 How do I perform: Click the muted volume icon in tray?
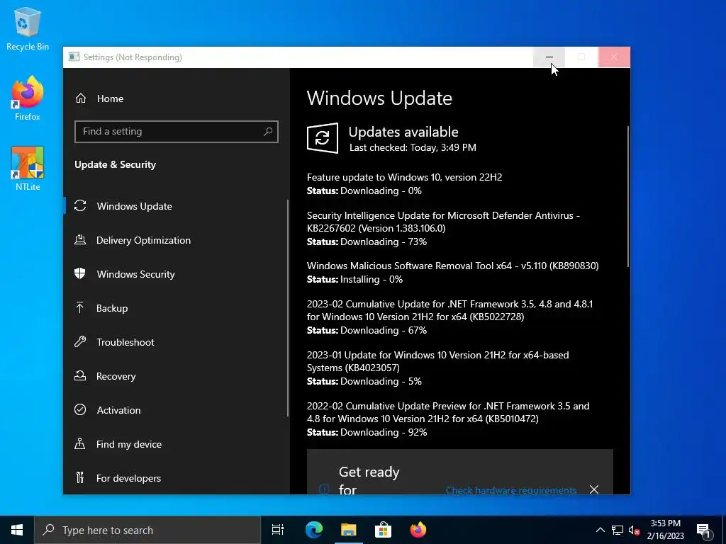635,530
